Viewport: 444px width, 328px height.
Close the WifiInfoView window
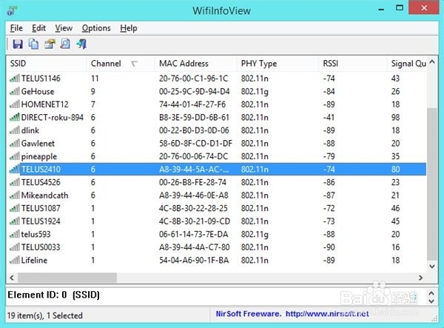424,7
